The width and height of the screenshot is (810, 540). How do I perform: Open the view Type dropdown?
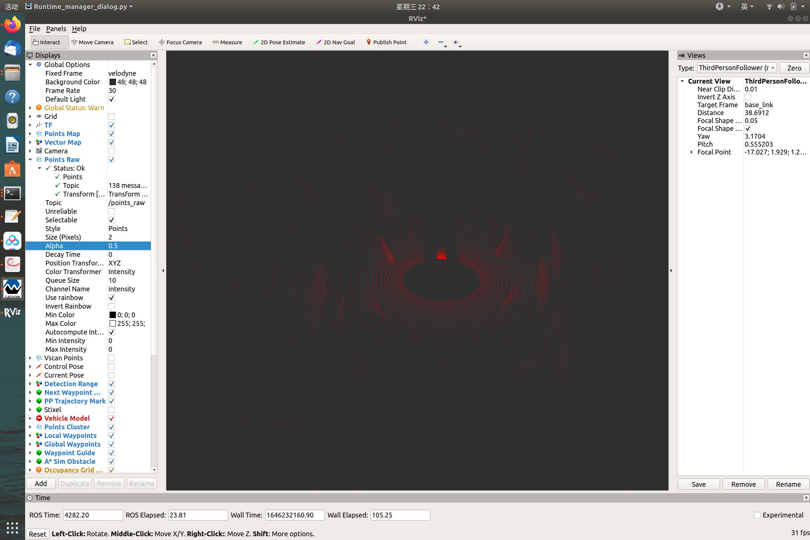[x=736, y=68]
